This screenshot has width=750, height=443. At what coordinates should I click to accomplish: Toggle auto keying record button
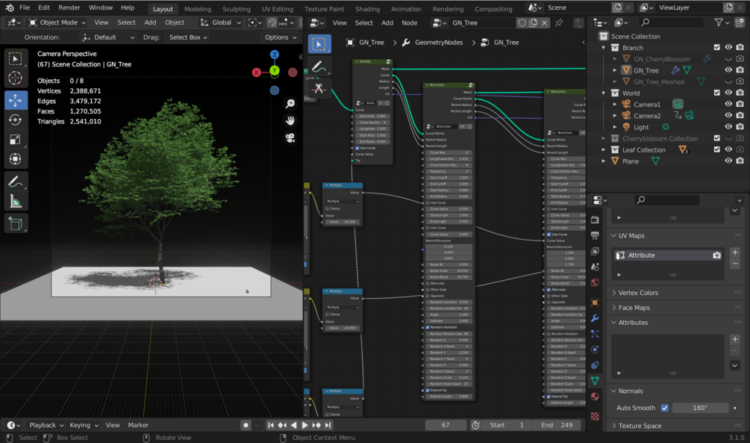pos(246,425)
